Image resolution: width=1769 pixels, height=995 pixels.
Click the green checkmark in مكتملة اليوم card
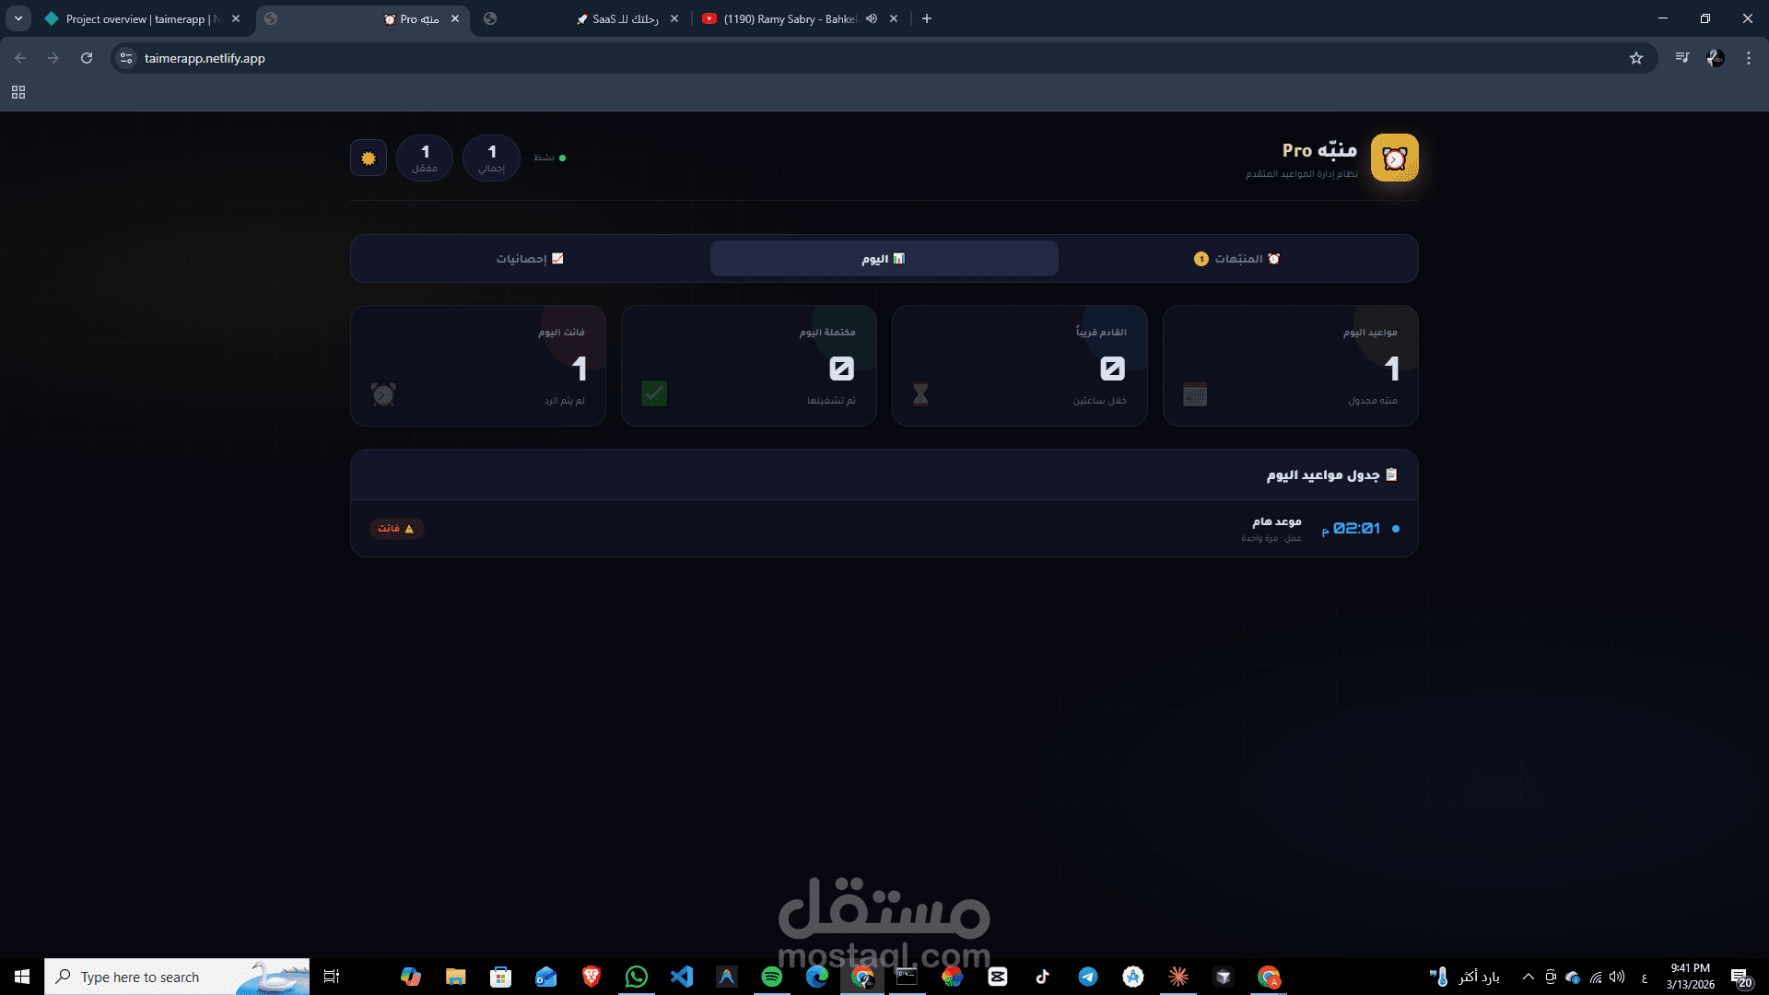tap(654, 394)
